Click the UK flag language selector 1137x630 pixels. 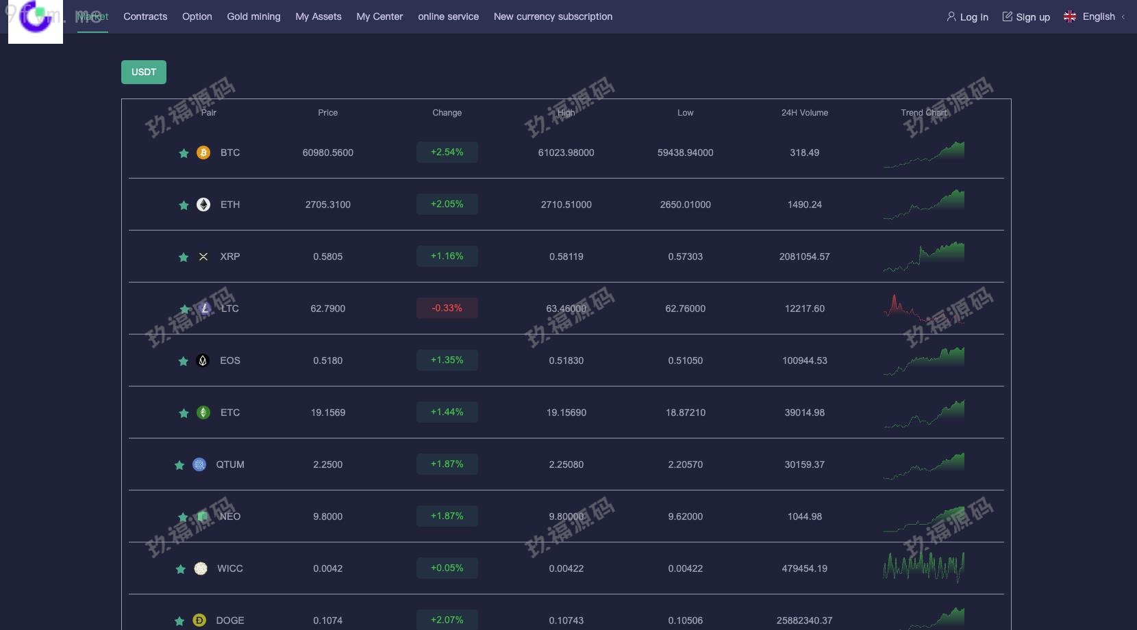pyautogui.click(x=1069, y=16)
